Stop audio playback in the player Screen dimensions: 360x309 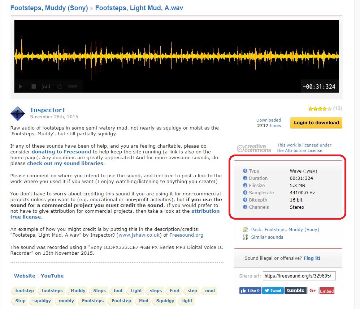point(34,86)
